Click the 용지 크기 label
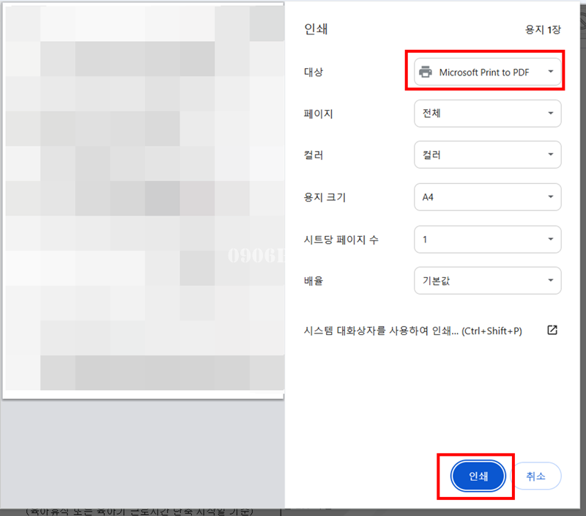This screenshot has width=586, height=516. (x=324, y=197)
